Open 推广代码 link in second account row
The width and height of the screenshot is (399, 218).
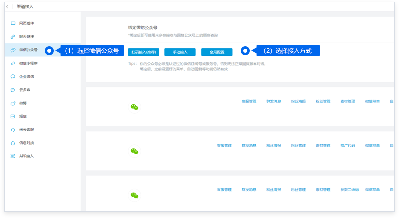pyautogui.click(x=347, y=146)
